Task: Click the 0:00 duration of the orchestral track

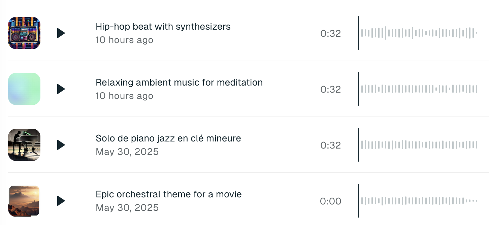Action: click(330, 201)
